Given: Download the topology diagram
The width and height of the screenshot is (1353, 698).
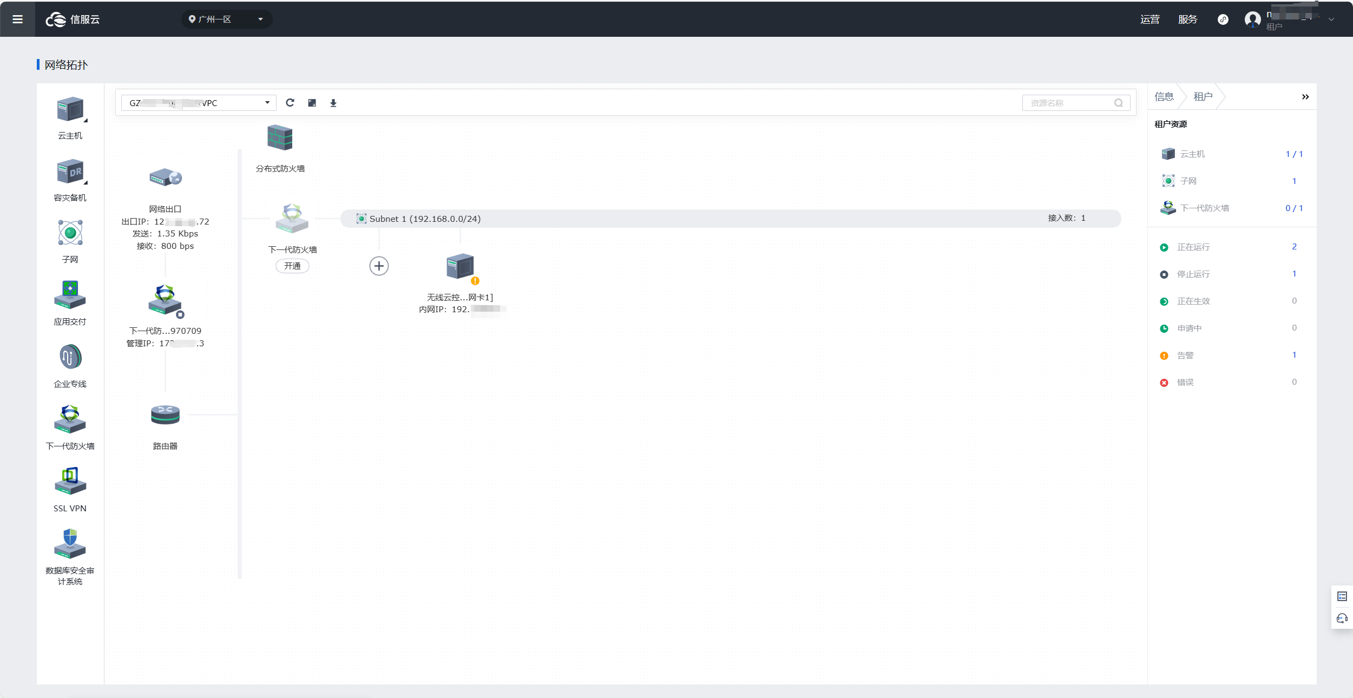Looking at the screenshot, I should 333,103.
